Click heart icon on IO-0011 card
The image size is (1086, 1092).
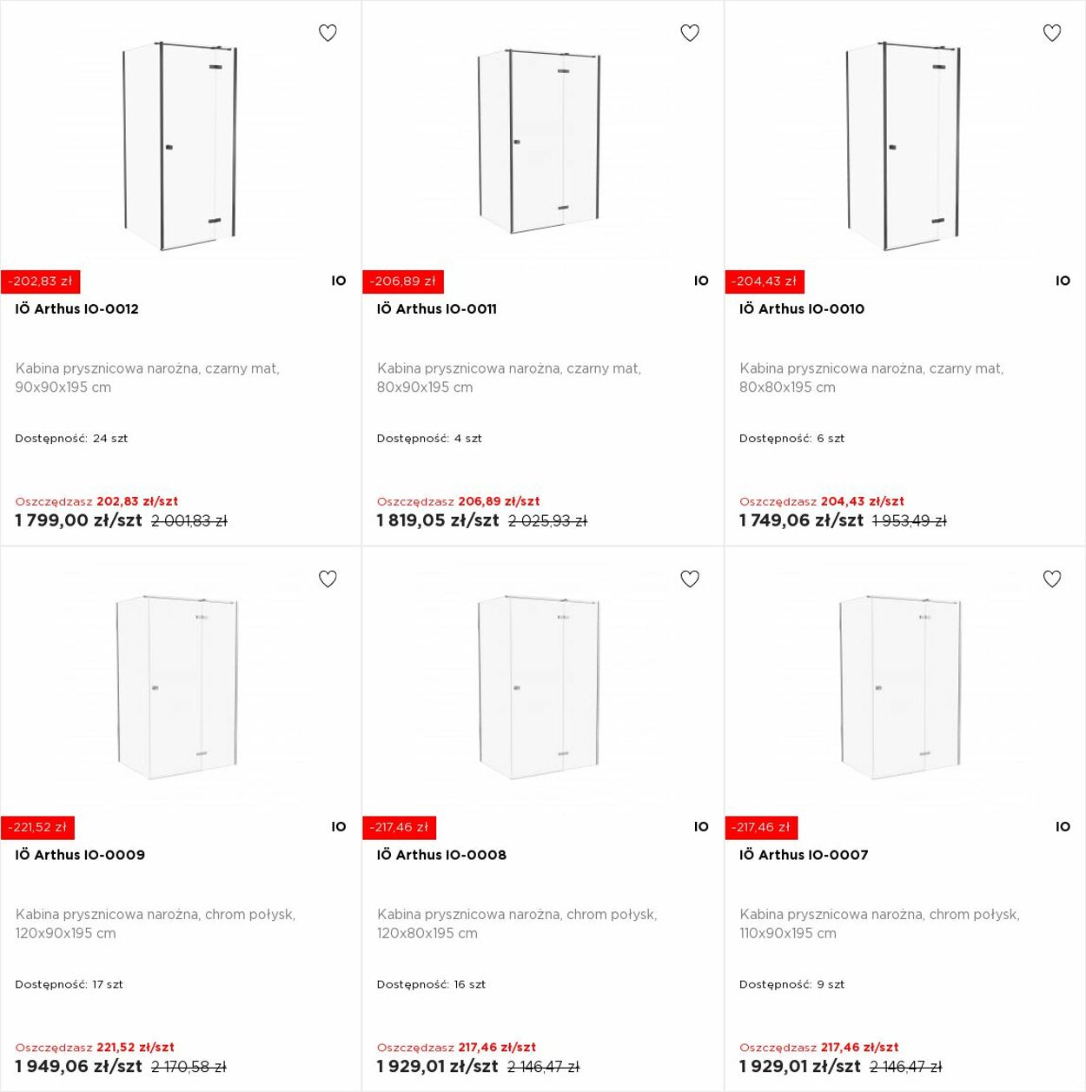690,33
